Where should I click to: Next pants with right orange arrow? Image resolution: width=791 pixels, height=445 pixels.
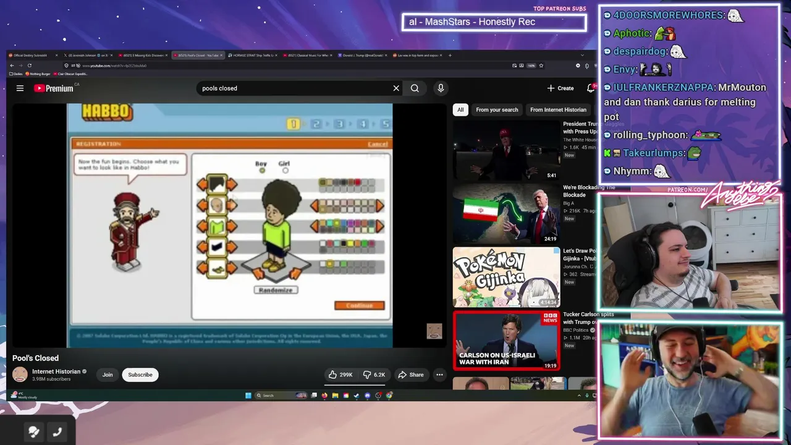pos(232,247)
